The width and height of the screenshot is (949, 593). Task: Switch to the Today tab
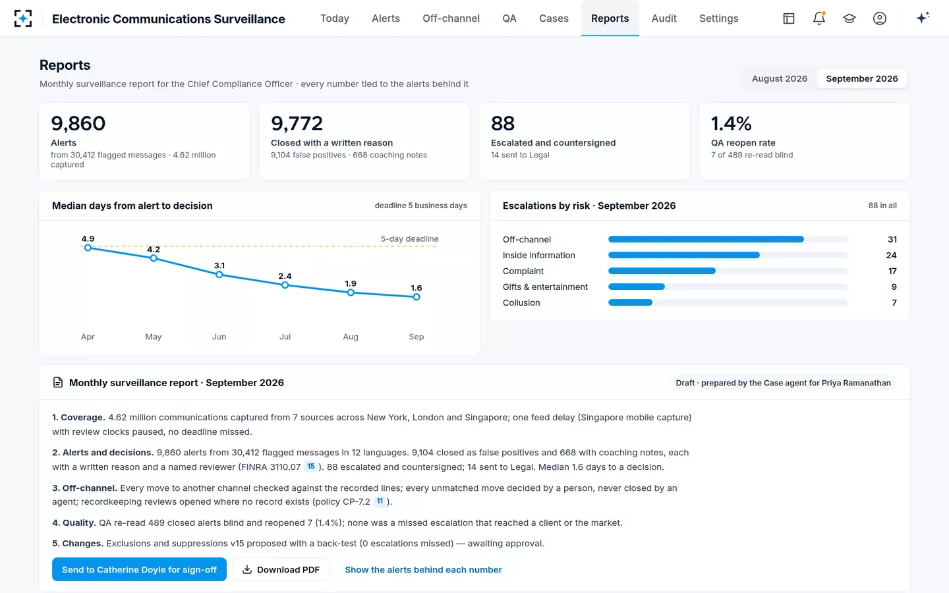pos(335,18)
